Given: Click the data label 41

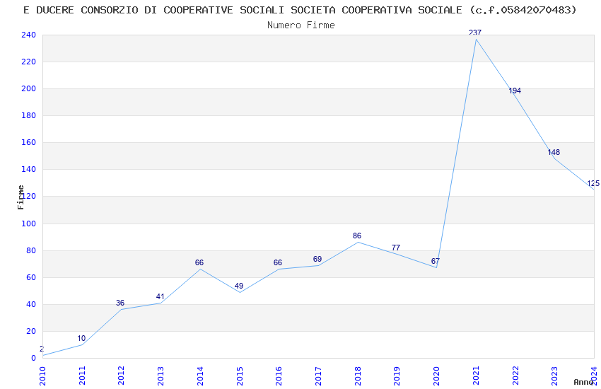Looking at the screenshot, I should 161,296.
